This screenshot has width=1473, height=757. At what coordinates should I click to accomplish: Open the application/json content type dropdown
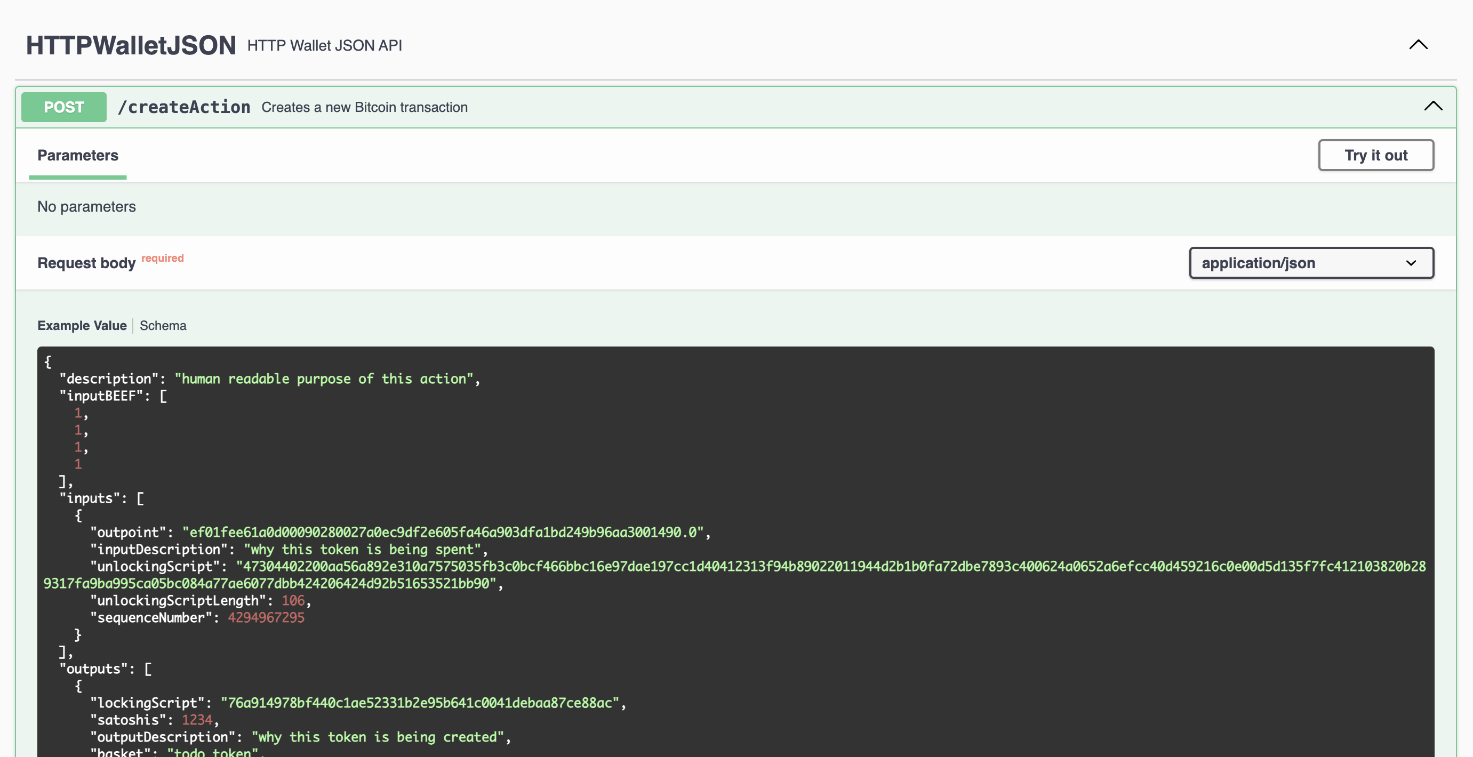[1310, 263]
